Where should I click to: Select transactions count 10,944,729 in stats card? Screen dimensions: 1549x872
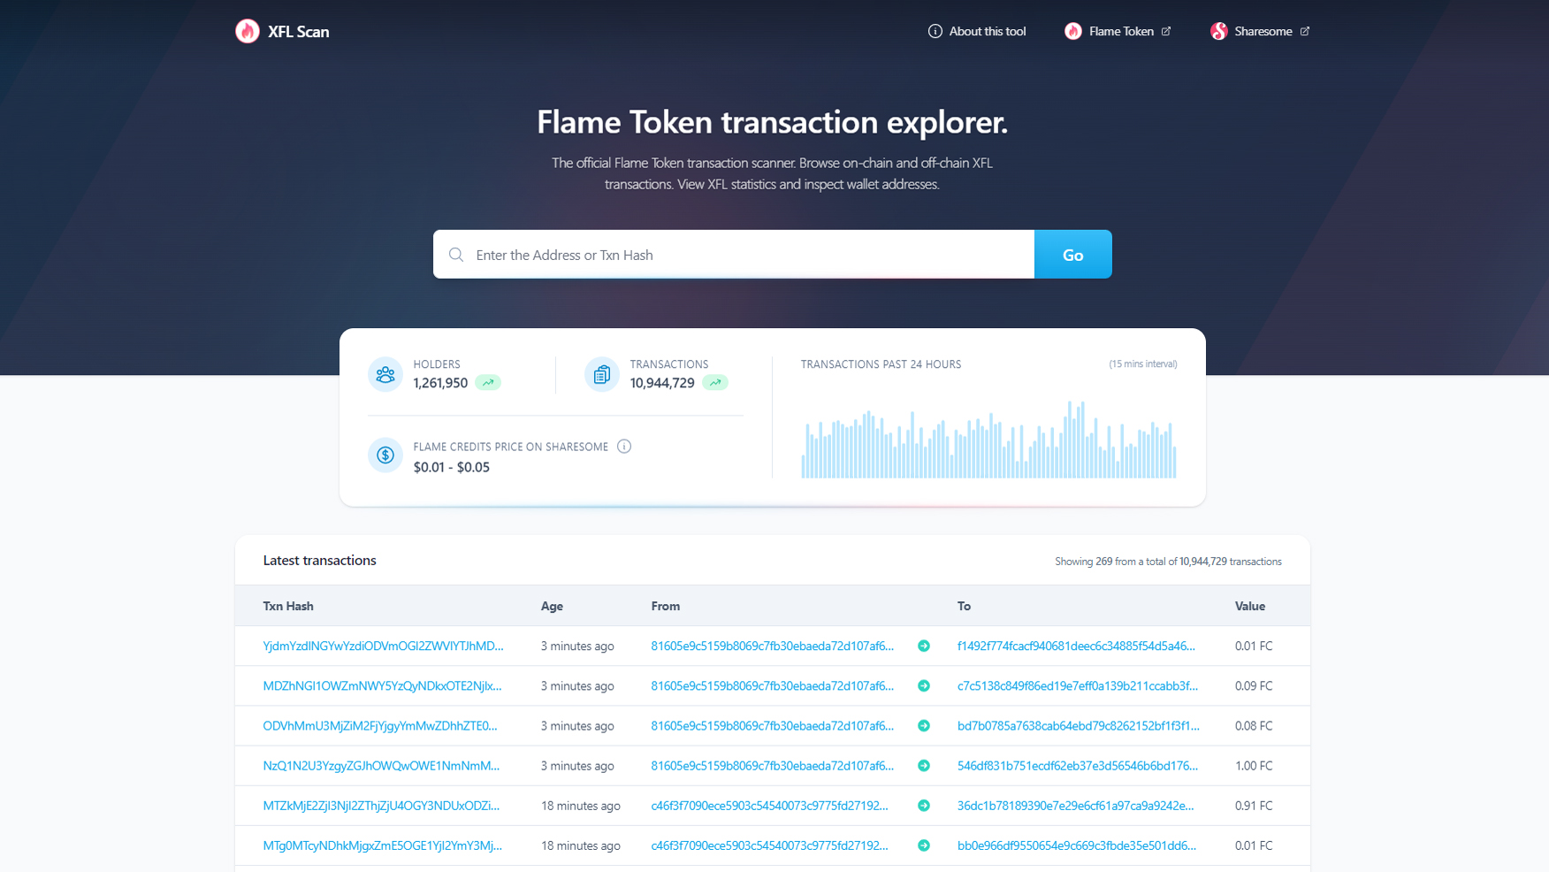click(x=662, y=383)
